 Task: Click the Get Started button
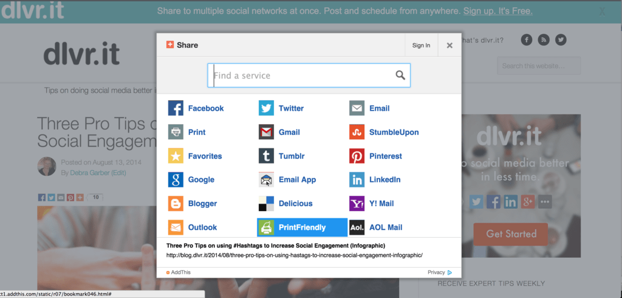(510, 234)
